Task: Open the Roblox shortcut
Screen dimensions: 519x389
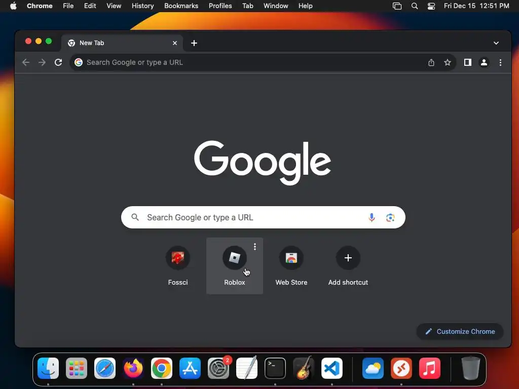Action: click(234, 265)
